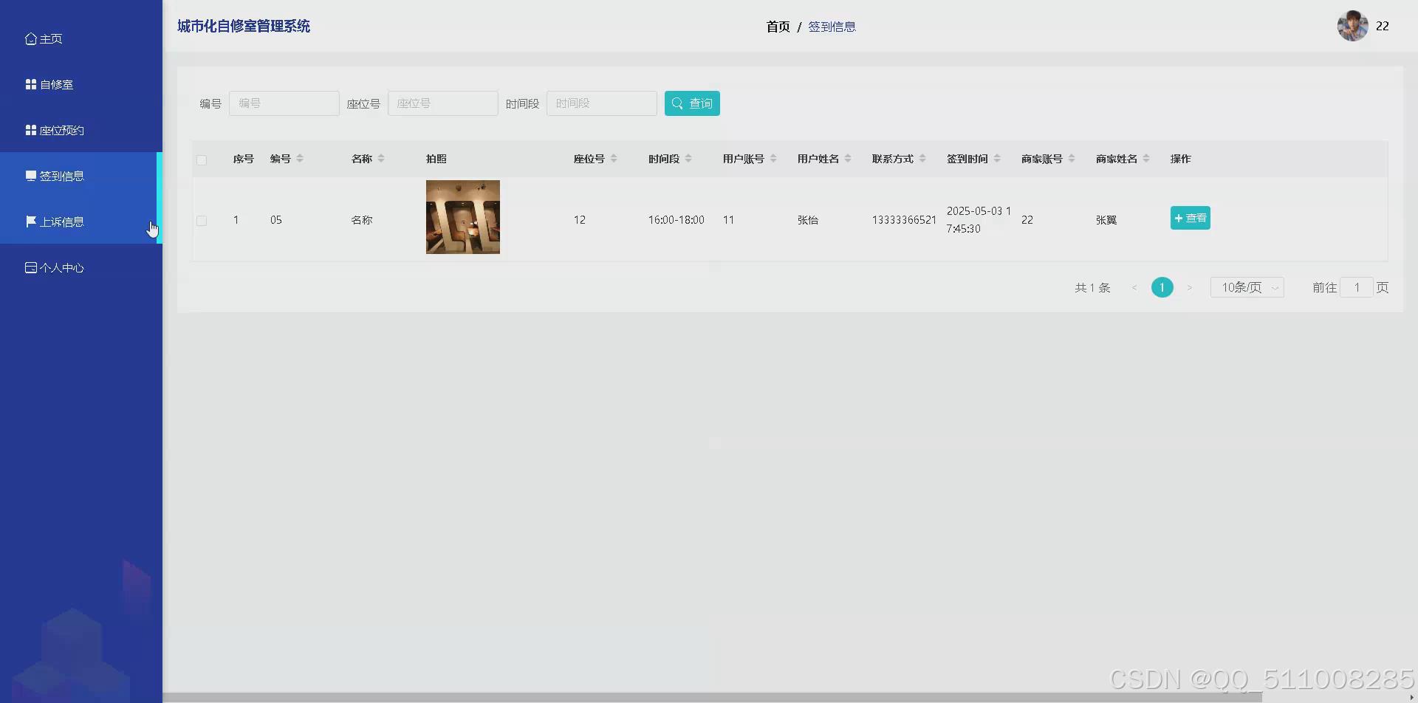Click the chat icon beside 签到信息
Viewport: 1418px width, 703px height.
pyautogui.click(x=30, y=175)
